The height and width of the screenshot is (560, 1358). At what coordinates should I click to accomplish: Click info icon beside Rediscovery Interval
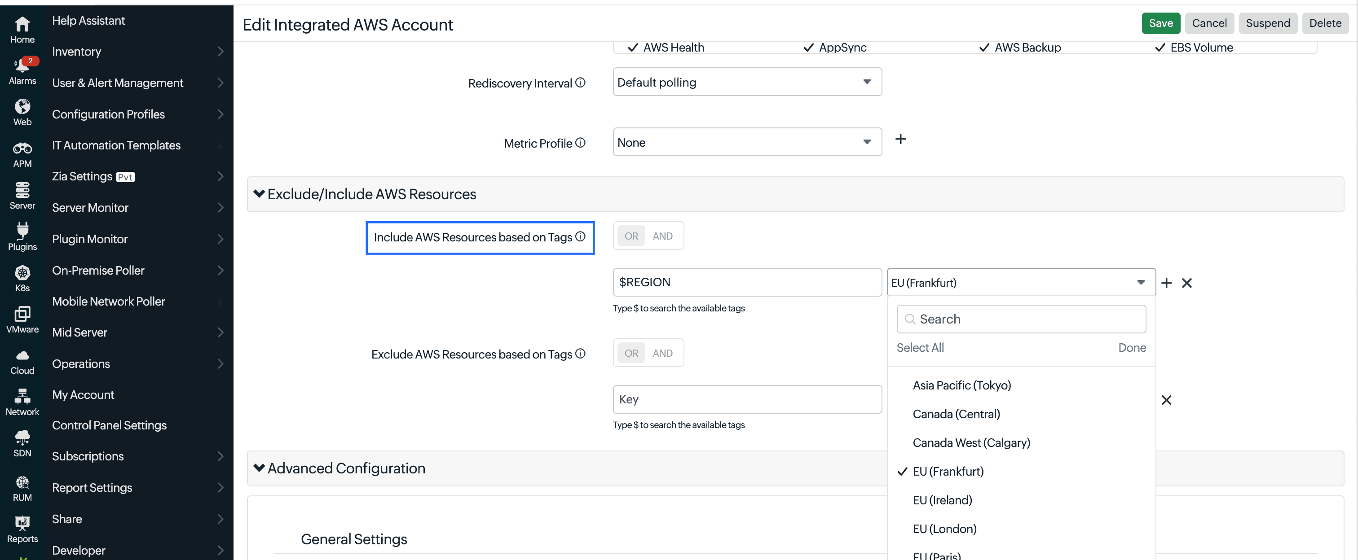tap(580, 83)
